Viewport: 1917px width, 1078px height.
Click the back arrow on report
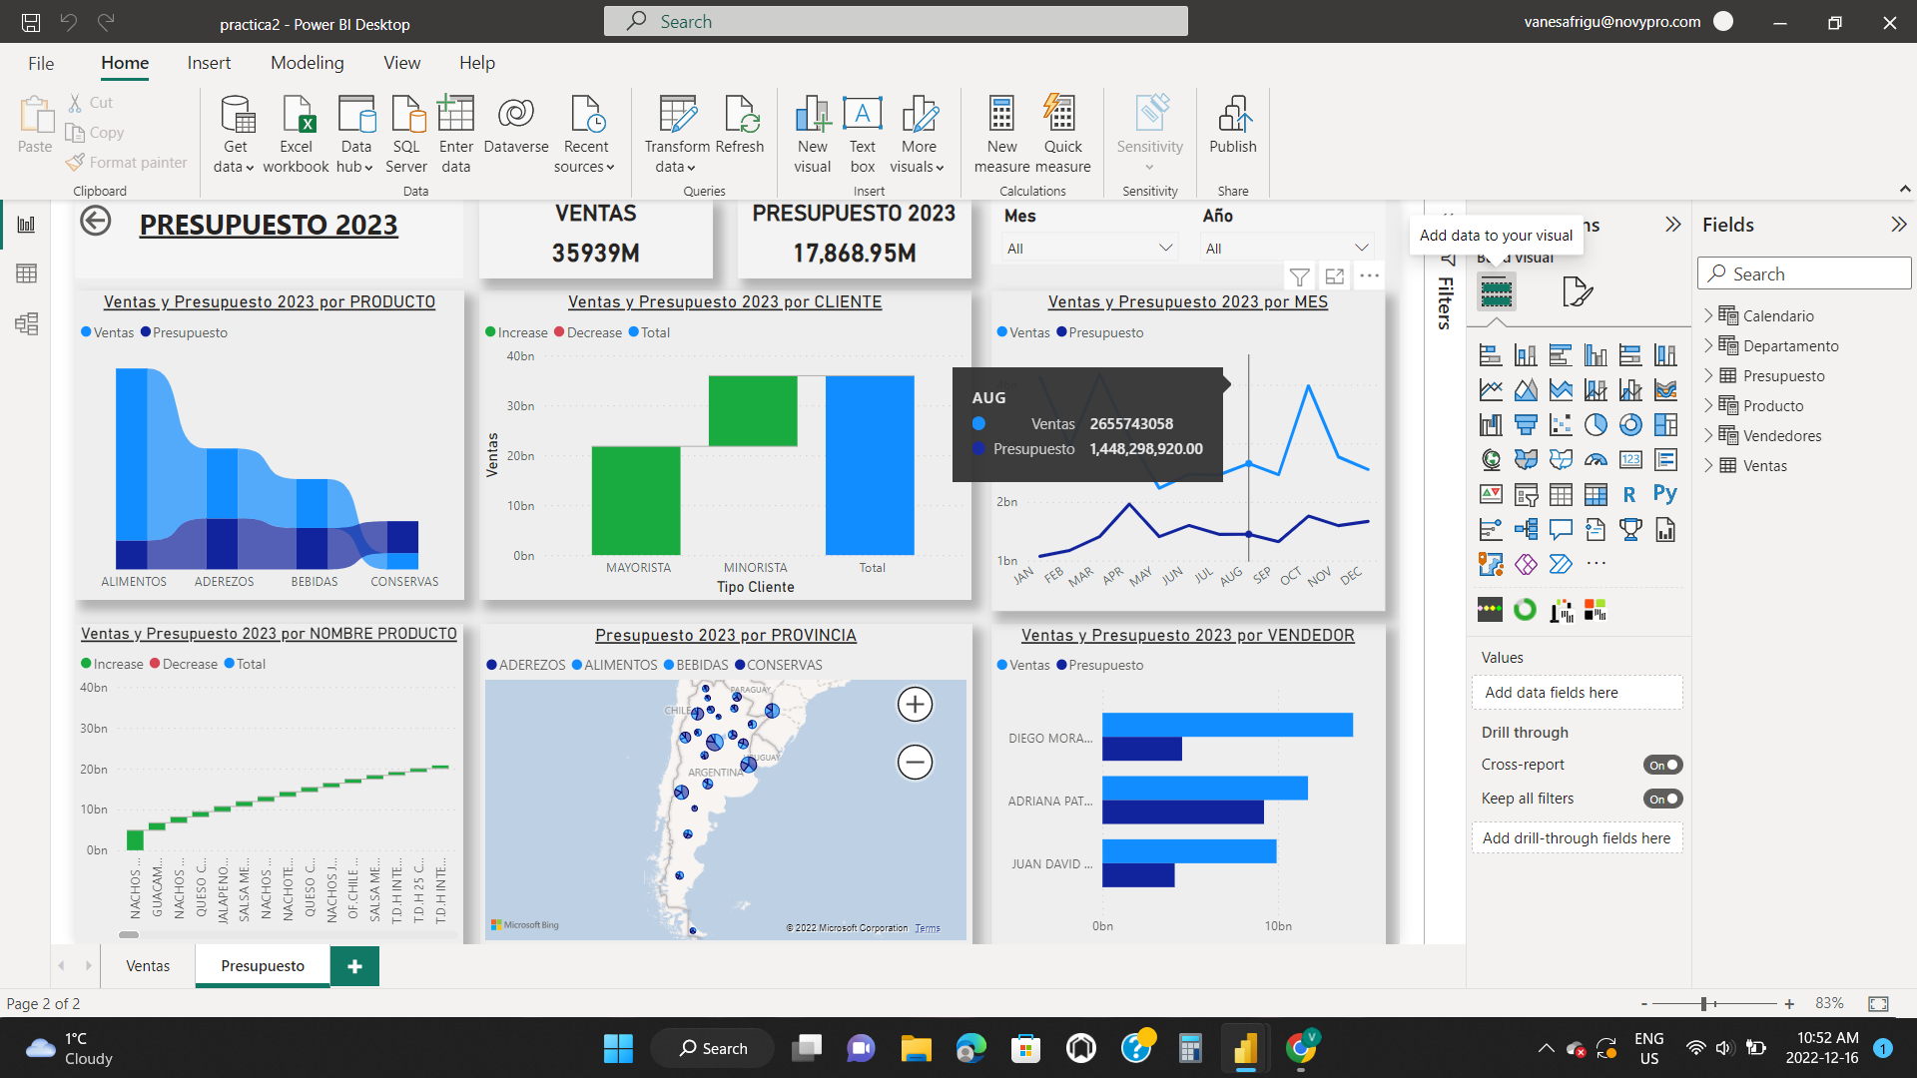[x=96, y=221]
